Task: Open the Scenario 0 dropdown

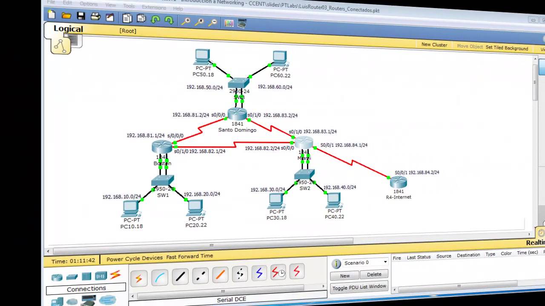Action: pyautogui.click(x=366, y=263)
